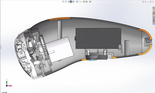Open the View Orientation dropdown arrow

click(75, 2)
